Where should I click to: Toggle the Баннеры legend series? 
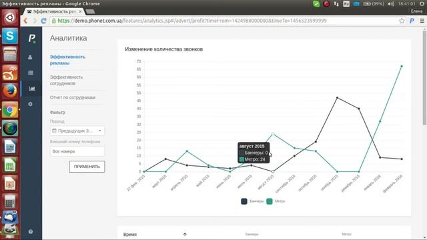coord(252,201)
